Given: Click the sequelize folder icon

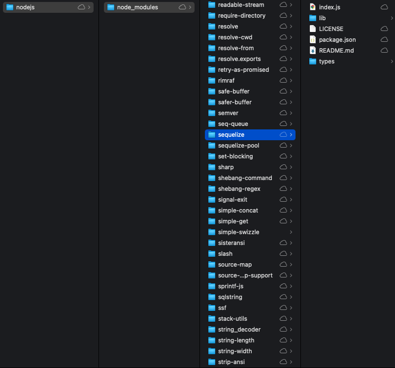Looking at the screenshot, I should [x=212, y=135].
